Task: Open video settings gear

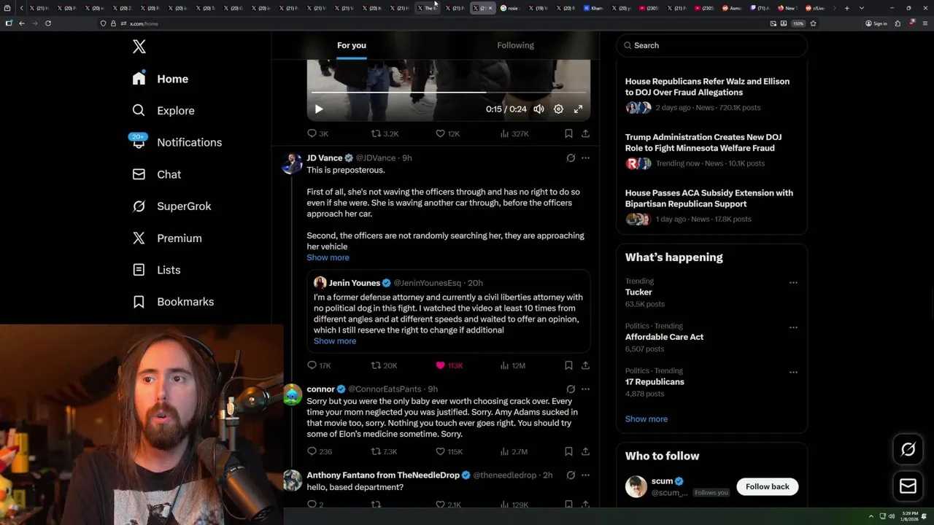Action: pos(558,109)
